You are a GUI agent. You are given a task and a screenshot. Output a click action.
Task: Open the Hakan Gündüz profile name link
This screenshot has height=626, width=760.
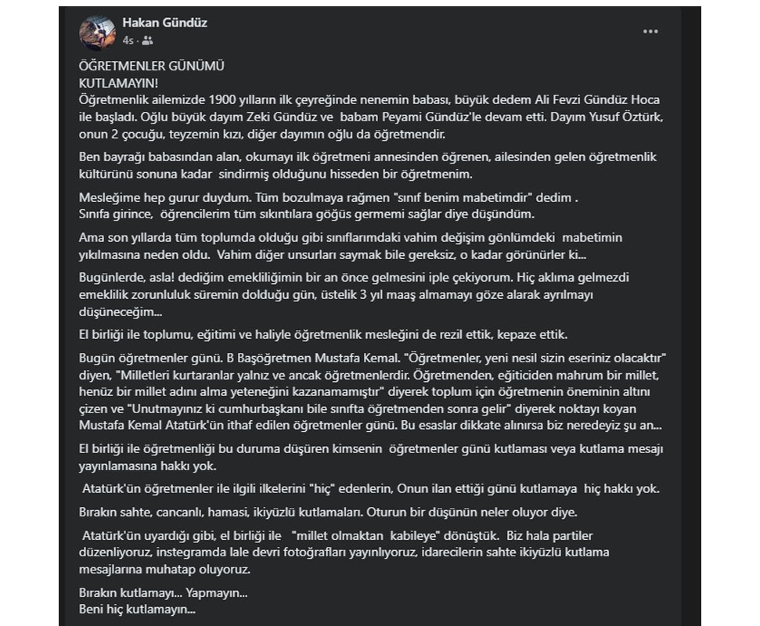pos(164,23)
